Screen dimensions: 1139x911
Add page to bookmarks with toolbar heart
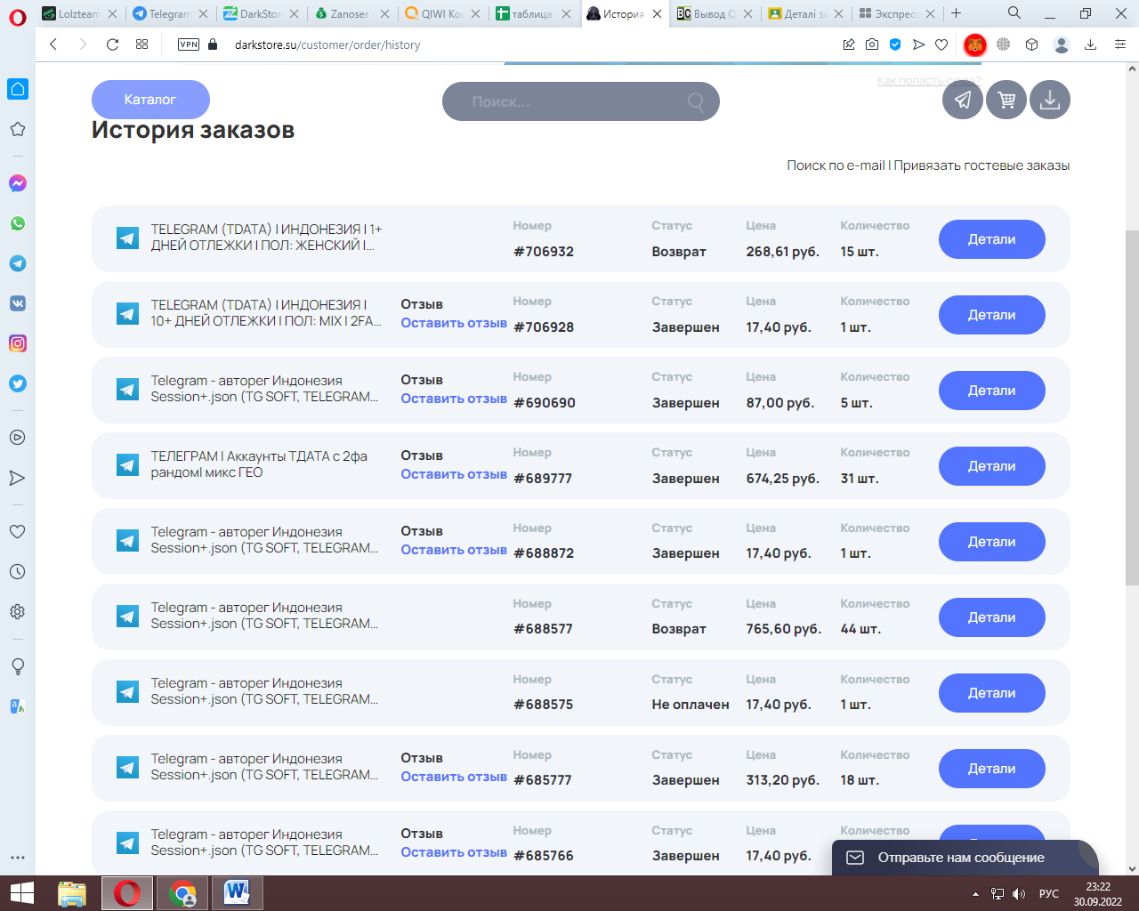click(x=941, y=44)
